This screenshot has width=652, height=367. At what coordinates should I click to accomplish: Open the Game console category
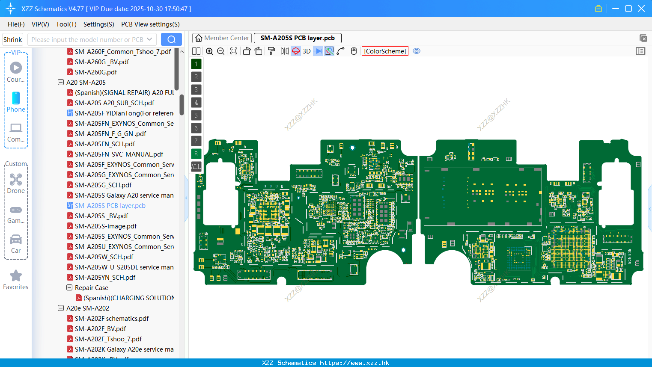click(x=16, y=214)
